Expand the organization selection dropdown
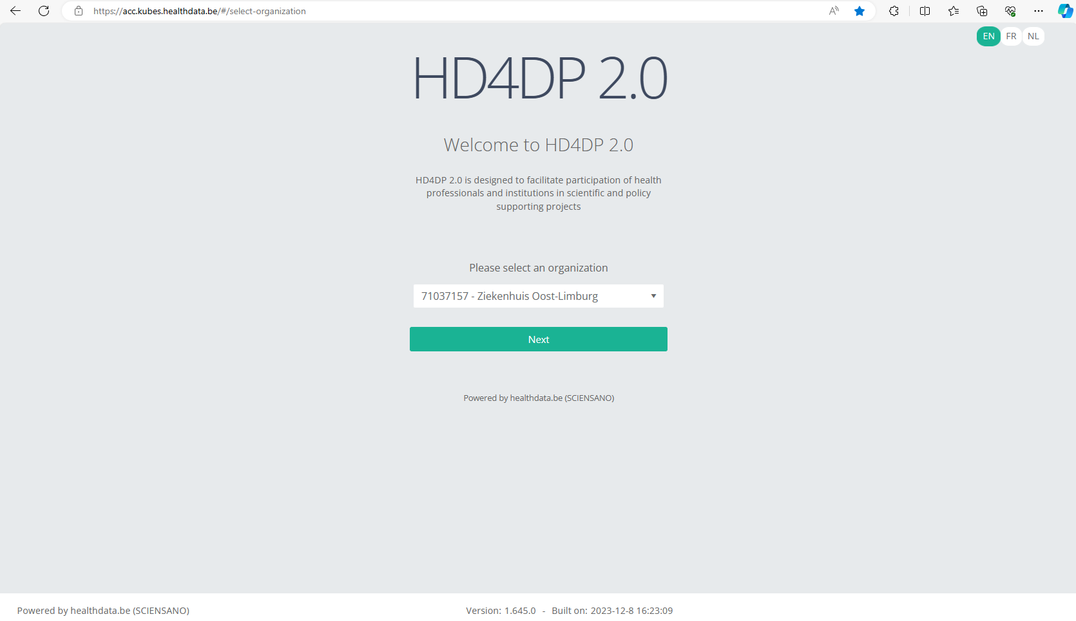This screenshot has height=621, width=1076. coord(538,296)
